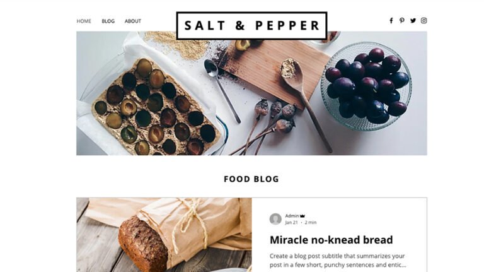The height and width of the screenshot is (272, 484).
Task: Click the plum cake tray in banner
Action: [x=154, y=105]
